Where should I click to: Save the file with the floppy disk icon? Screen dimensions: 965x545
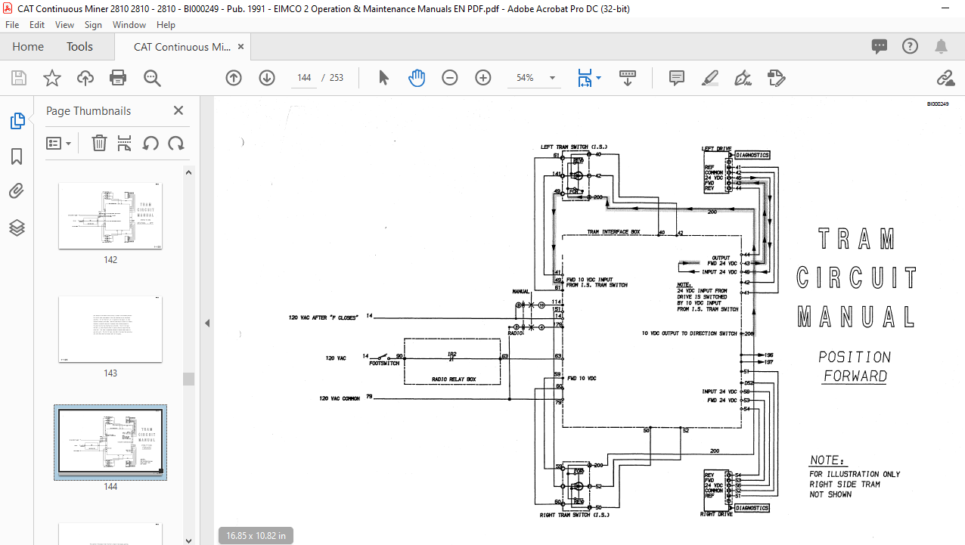click(19, 78)
